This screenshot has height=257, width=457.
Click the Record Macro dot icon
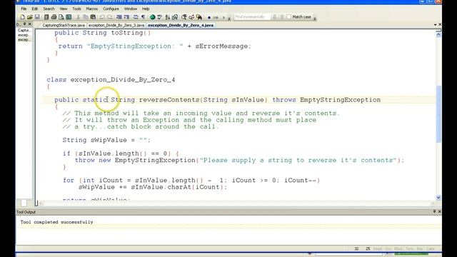pos(209,17)
